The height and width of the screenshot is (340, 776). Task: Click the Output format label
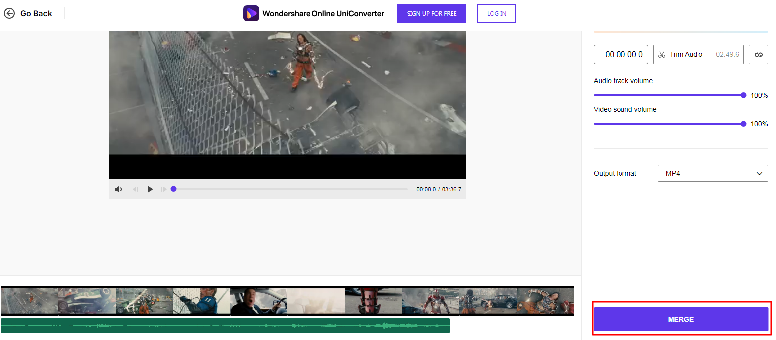pyautogui.click(x=615, y=173)
